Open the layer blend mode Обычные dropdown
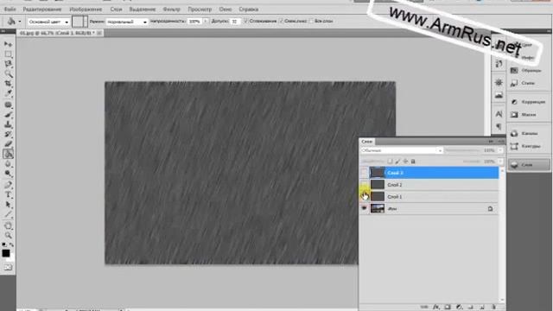This screenshot has height=311, width=553. click(401, 150)
